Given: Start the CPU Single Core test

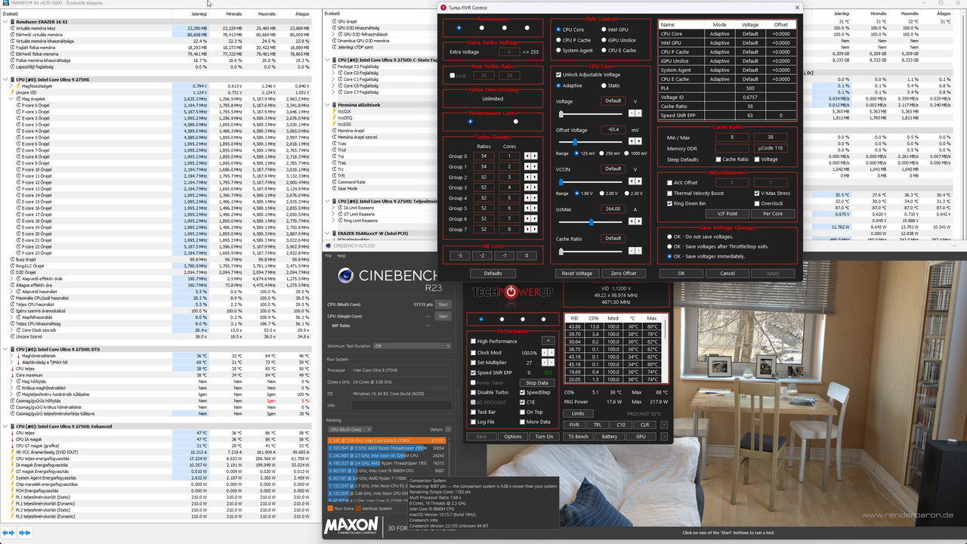Looking at the screenshot, I should pos(443,316).
